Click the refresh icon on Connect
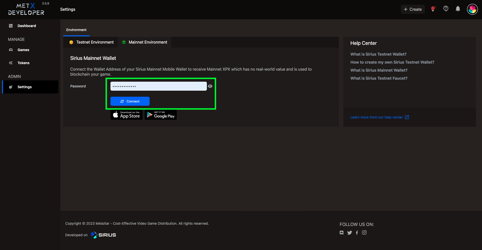 pos(122,101)
